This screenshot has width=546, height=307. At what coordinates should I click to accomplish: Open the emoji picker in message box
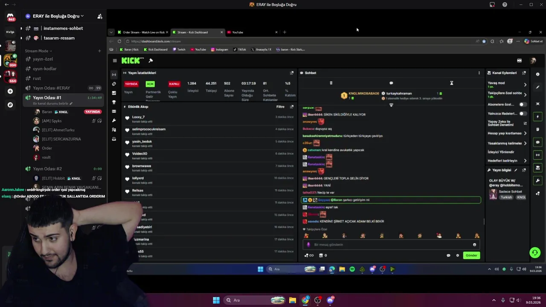(474, 245)
